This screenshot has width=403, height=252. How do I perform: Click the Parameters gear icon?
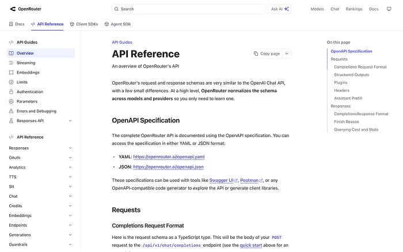tap(11, 101)
